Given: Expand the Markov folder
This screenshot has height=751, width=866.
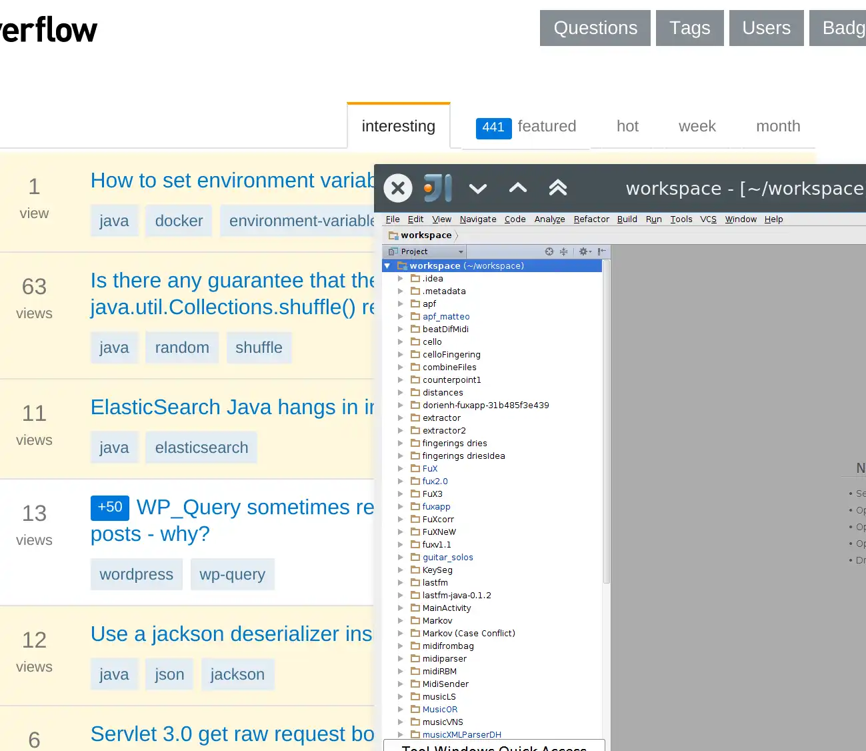Looking at the screenshot, I should [401, 620].
